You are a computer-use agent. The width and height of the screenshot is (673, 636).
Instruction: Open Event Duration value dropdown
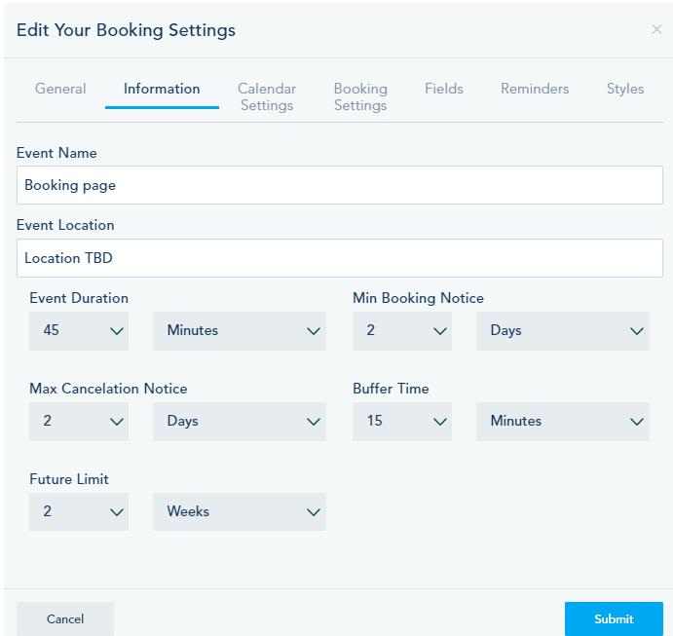click(79, 331)
